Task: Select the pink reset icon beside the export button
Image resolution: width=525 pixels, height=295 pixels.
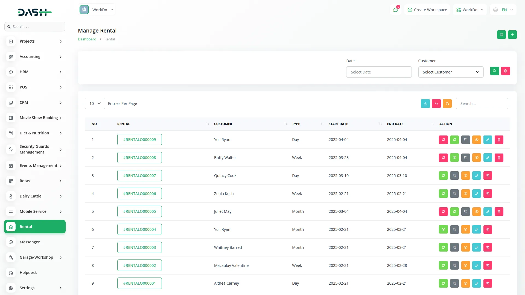Action: pos(436,104)
